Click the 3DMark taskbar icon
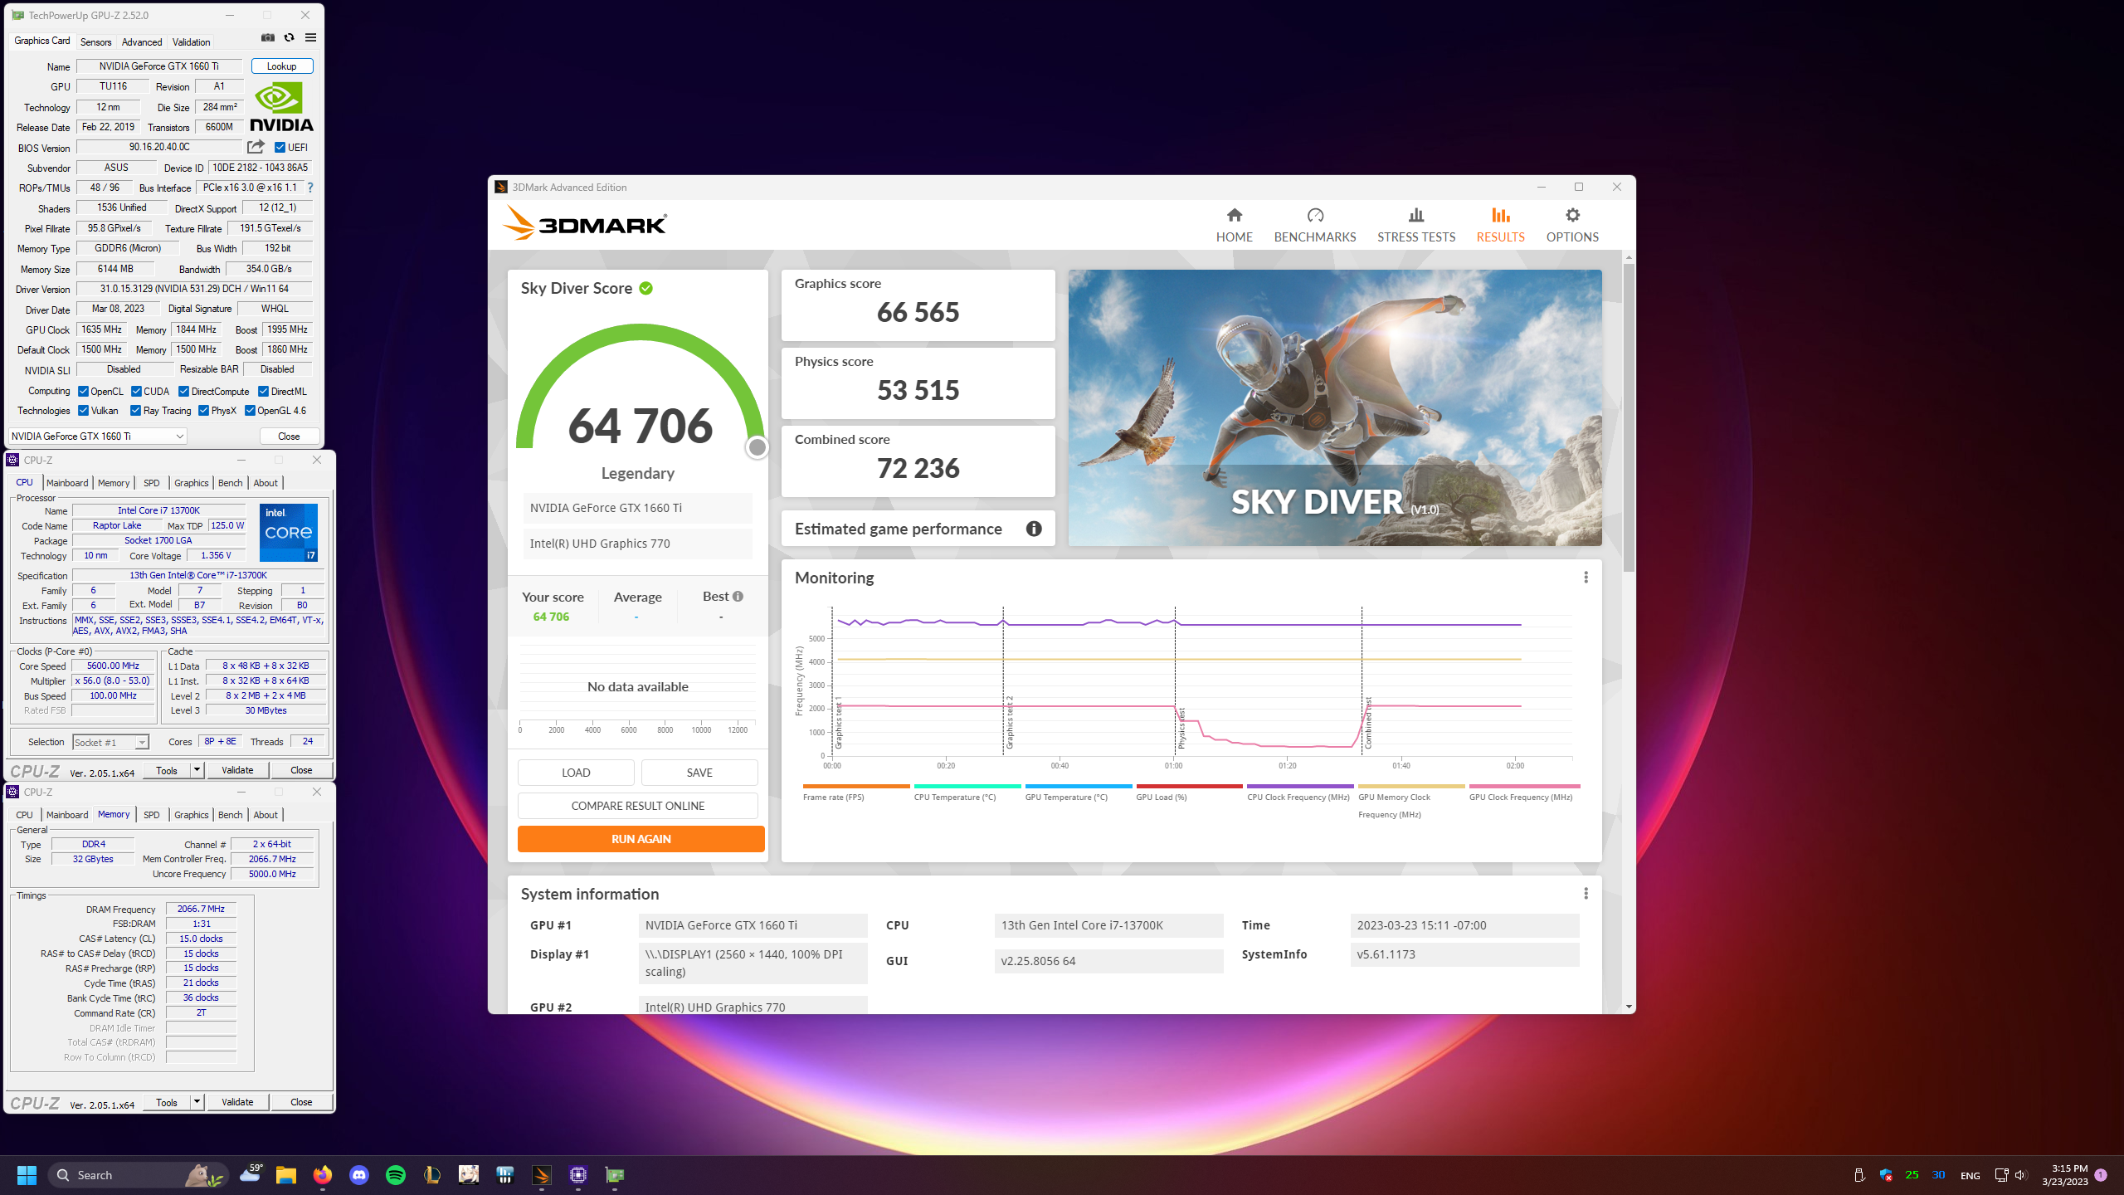The width and height of the screenshot is (2124, 1195). [x=542, y=1175]
